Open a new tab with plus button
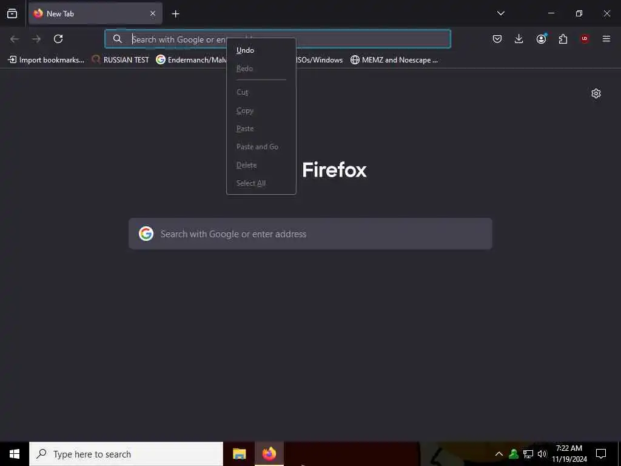Image resolution: width=621 pixels, height=466 pixels. pos(175,14)
